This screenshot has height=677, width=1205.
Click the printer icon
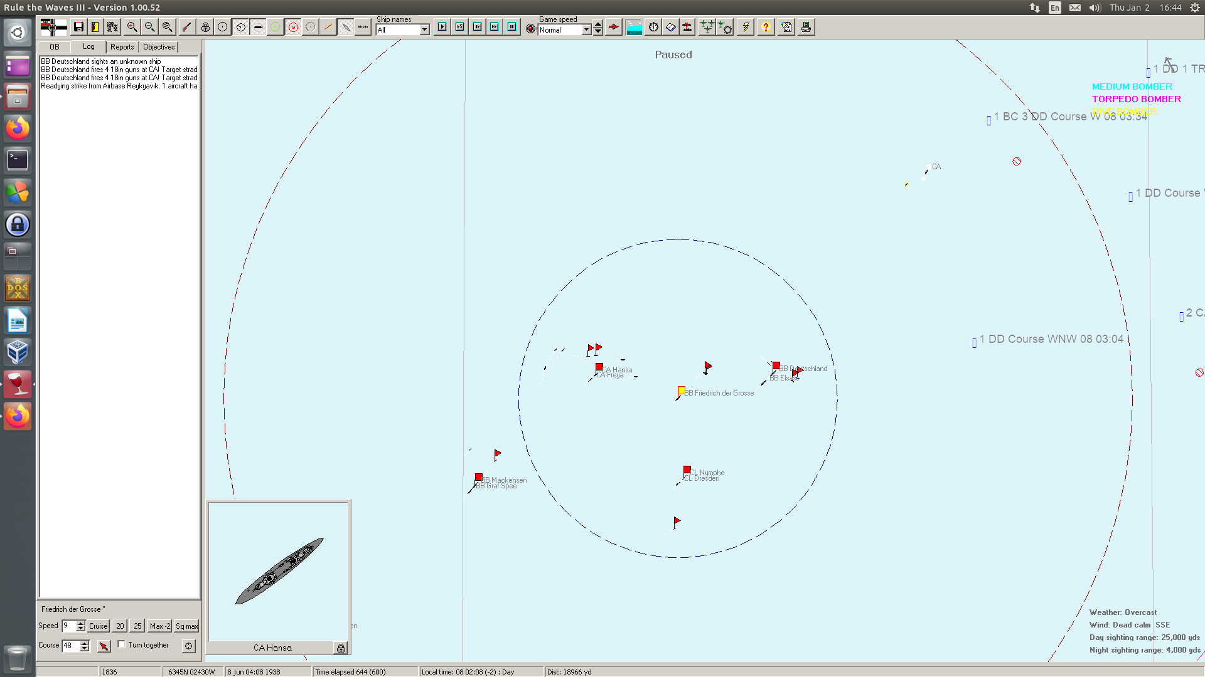tap(806, 27)
